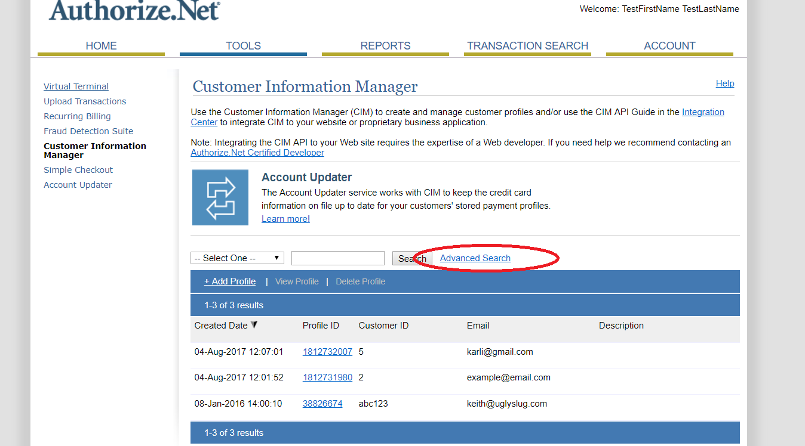Screen dimensions: 805x446
Task: Open the TOOLS tab
Action: pos(243,46)
